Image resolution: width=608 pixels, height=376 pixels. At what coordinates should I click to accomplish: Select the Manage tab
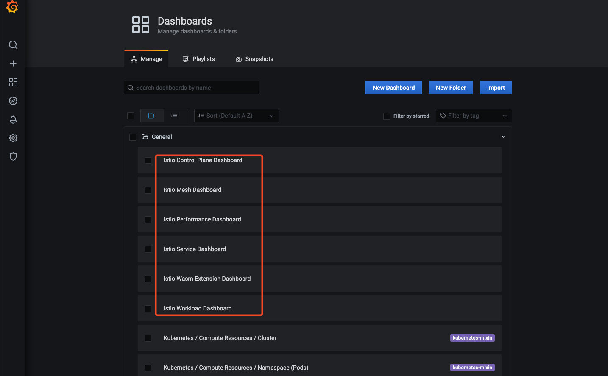146,59
